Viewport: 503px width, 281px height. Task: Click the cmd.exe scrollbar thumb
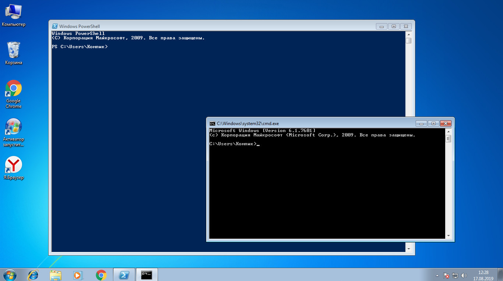(x=448, y=139)
